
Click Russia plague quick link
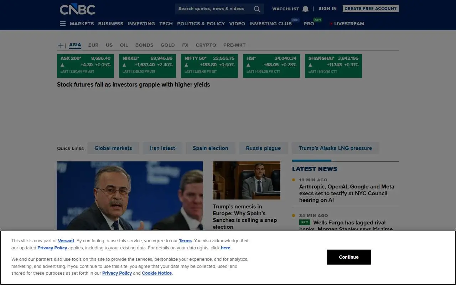pyautogui.click(x=264, y=148)
